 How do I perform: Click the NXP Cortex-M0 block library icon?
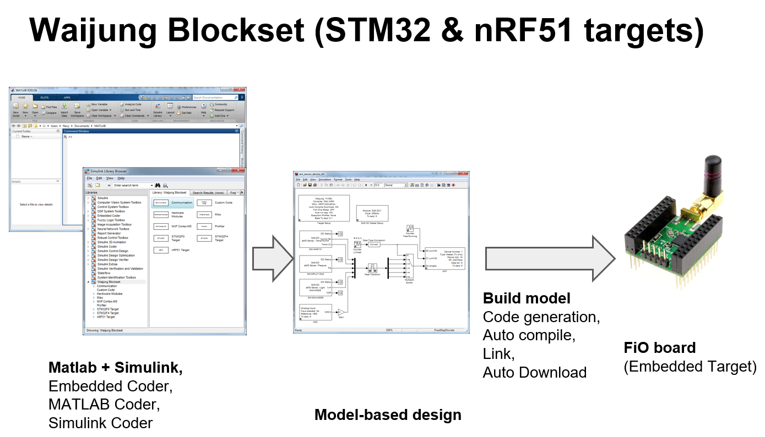click(x=161, y=226)
